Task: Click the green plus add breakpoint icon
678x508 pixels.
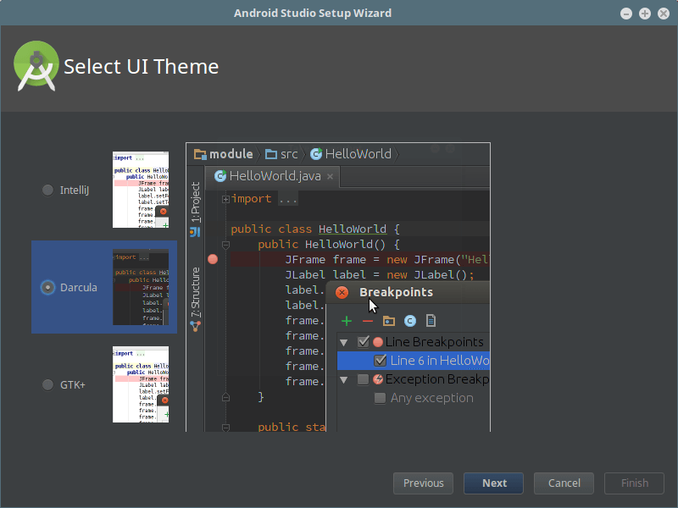Action: 346,321
